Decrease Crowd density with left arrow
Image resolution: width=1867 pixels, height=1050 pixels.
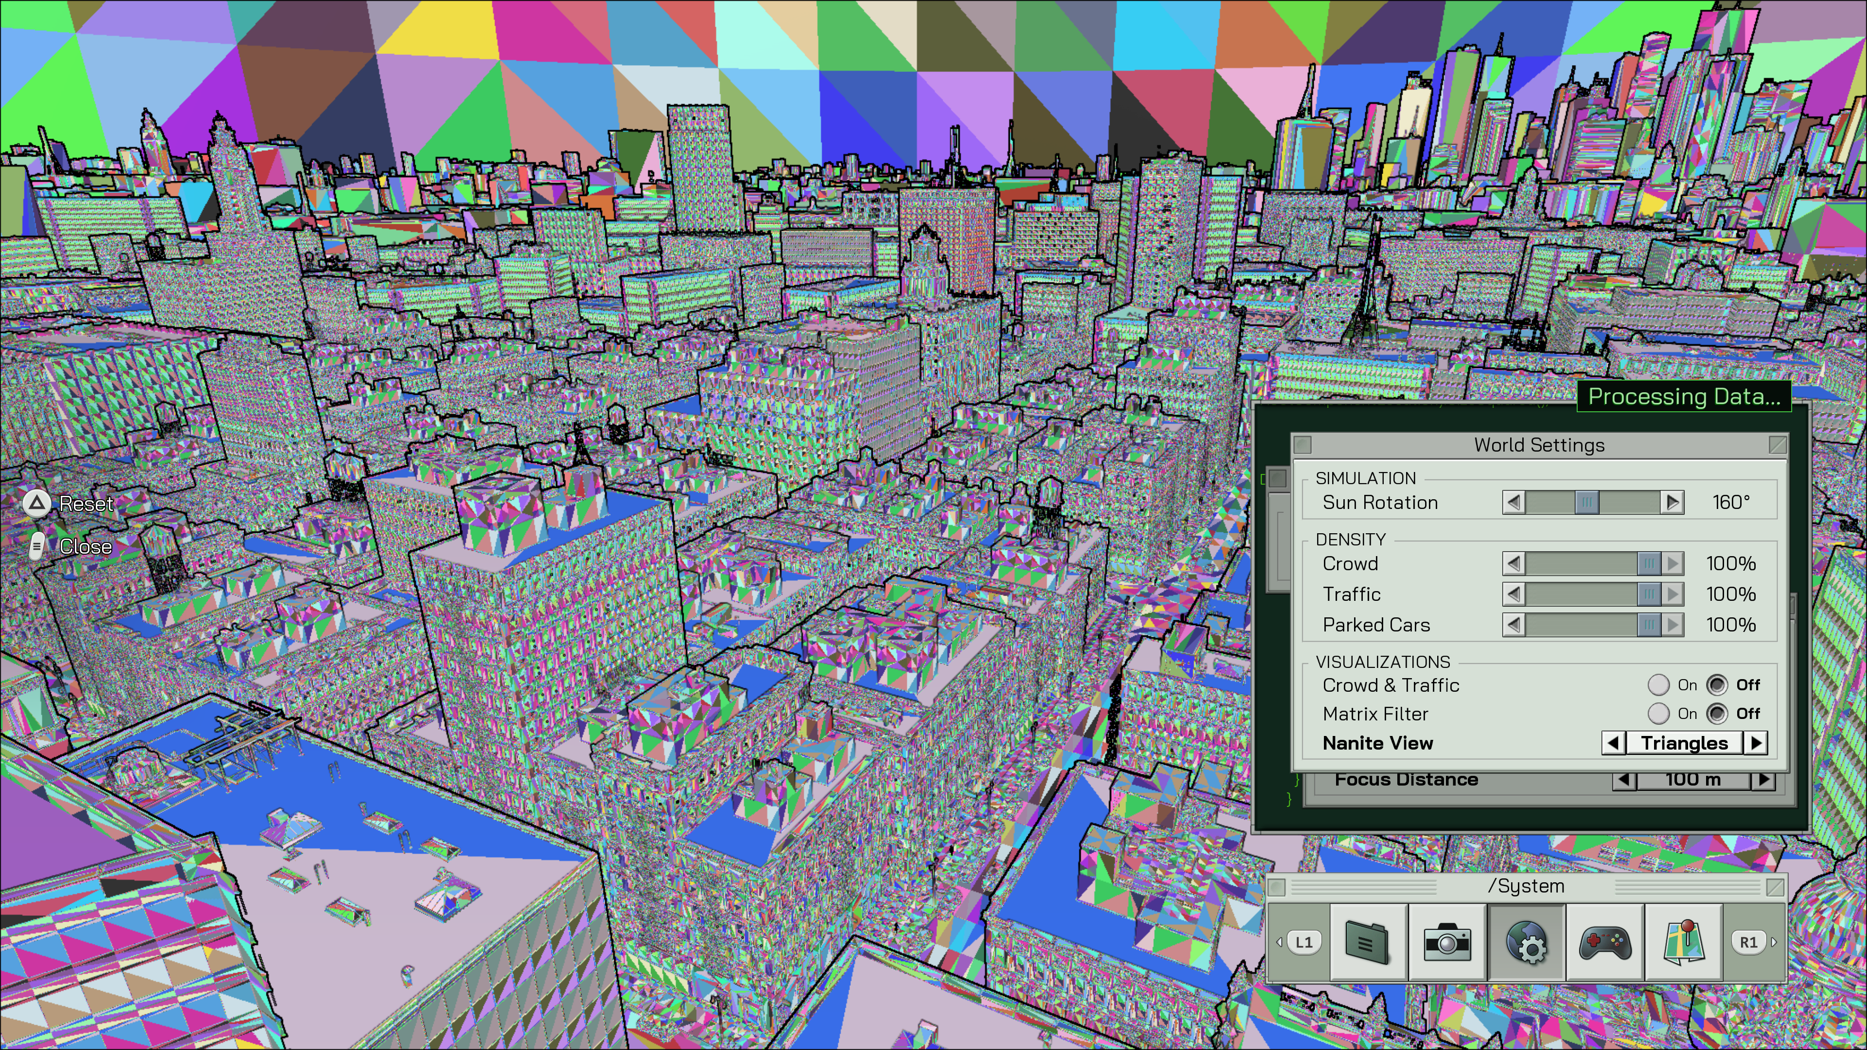1514,563
